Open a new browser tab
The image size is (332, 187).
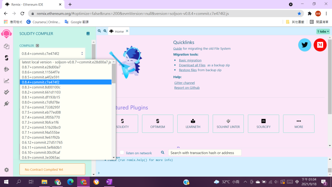pyautogui.click(x=70, y=5)
